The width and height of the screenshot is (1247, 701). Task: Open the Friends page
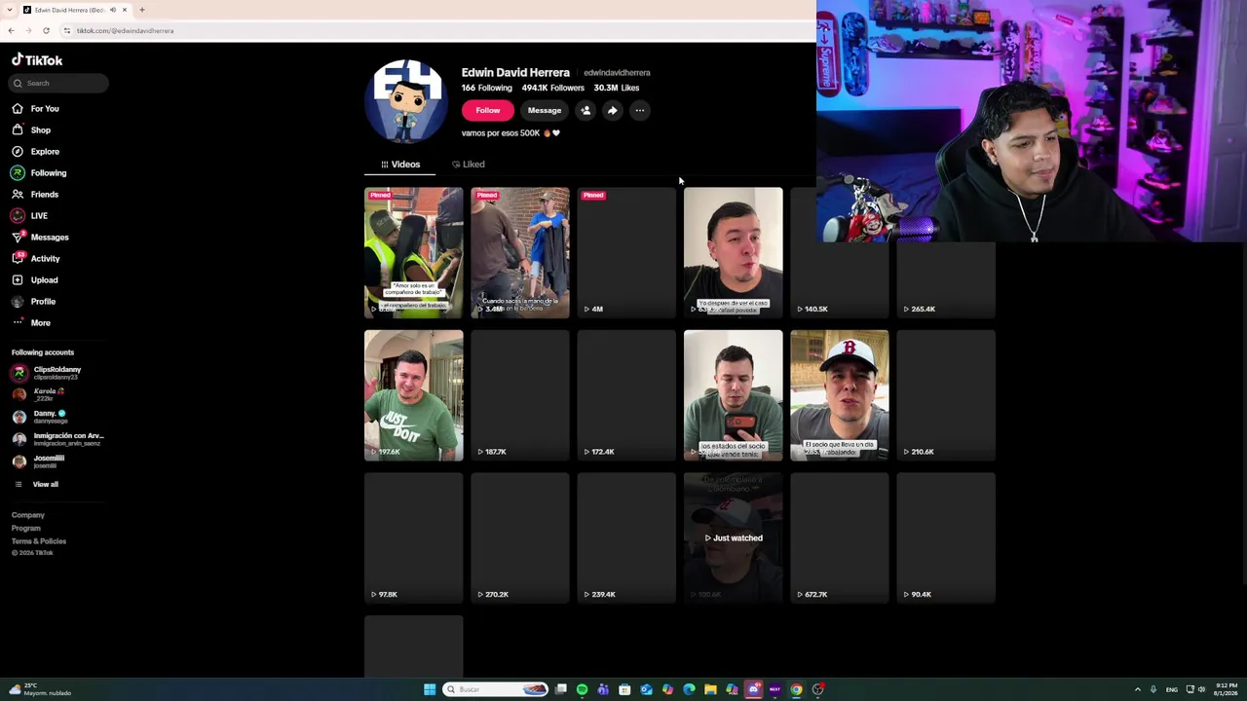click(35, 194)
